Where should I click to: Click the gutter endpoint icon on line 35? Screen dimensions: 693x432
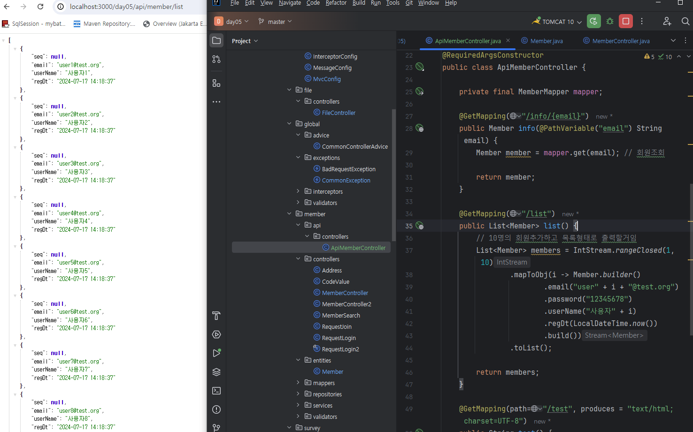tap(420, 226)
